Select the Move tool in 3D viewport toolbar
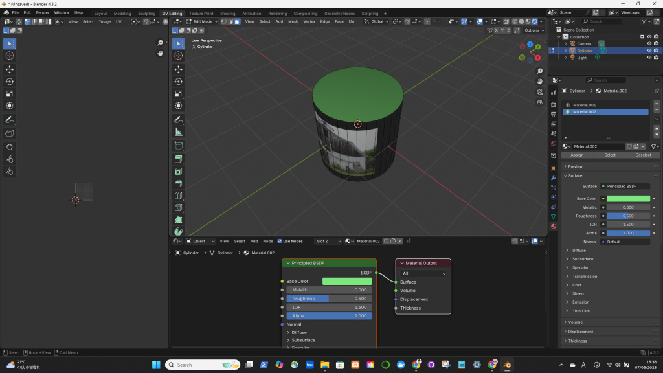 [x=178, y=69]
